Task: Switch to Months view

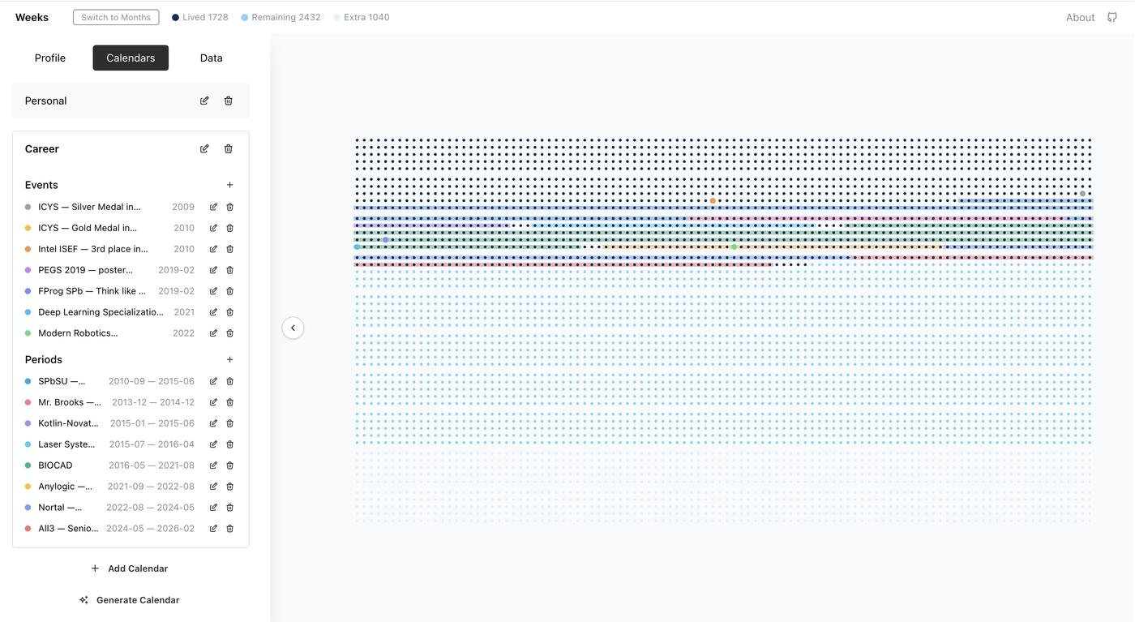Action: pyautogui.click(x=116, y=17)
